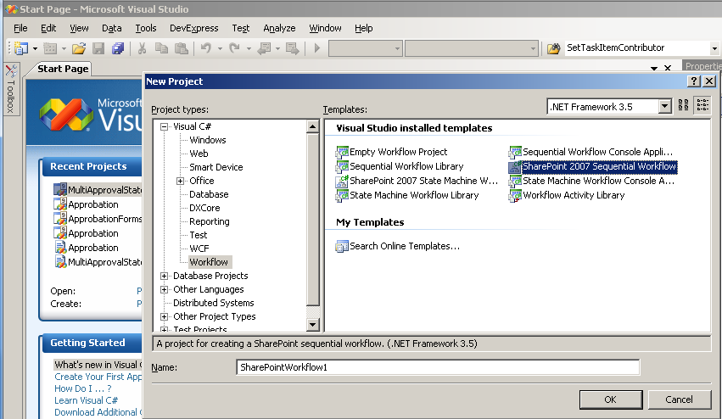The width and height of the screenshot is (722, 419).
Task: Open the solution configurations dropdown
Action: 397,47
